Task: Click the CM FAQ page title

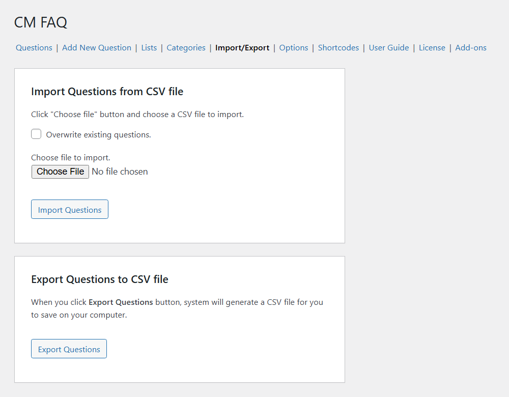Action: click(x=41, y=22)
